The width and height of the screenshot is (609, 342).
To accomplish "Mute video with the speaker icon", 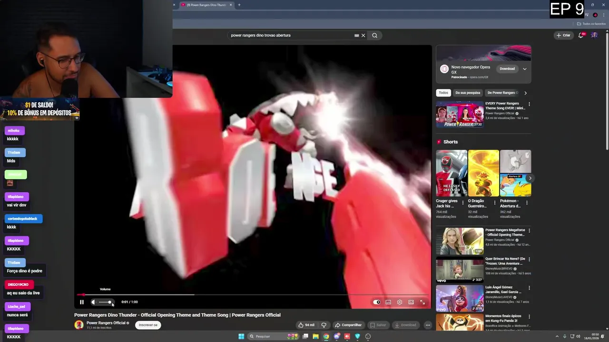I will [x=94, y=302].
